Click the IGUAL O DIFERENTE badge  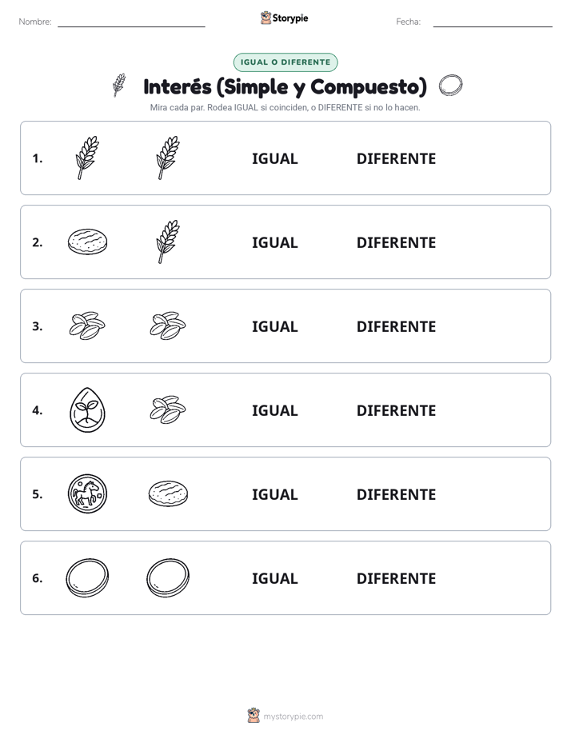pos(285,62)
